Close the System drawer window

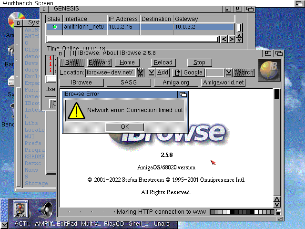pyautogui.click(x=18, y=23)
